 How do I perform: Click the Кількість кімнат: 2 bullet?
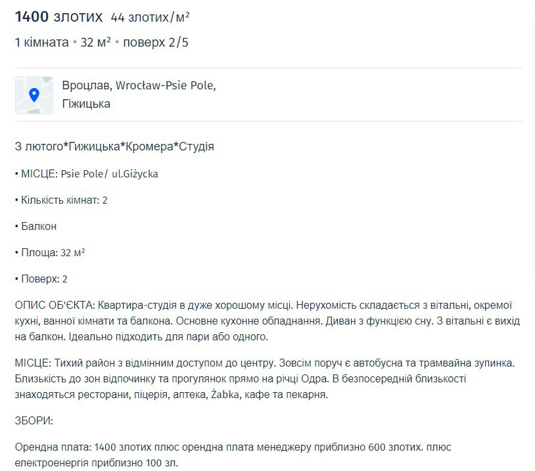[x=61, y=200]
